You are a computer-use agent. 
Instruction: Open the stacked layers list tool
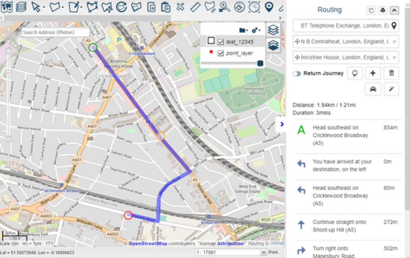(21, 7)
